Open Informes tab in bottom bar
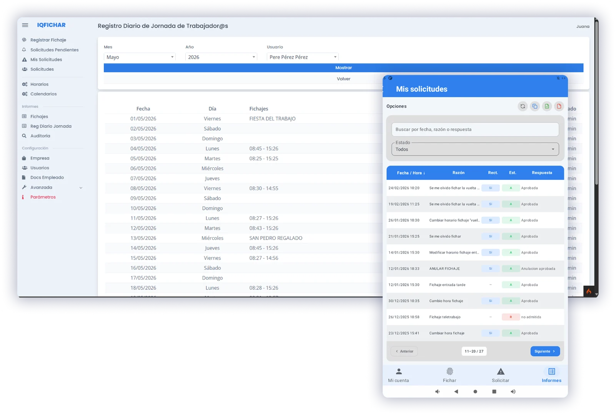616x415 pixels. pyautogui.click(x=551, y=375)
